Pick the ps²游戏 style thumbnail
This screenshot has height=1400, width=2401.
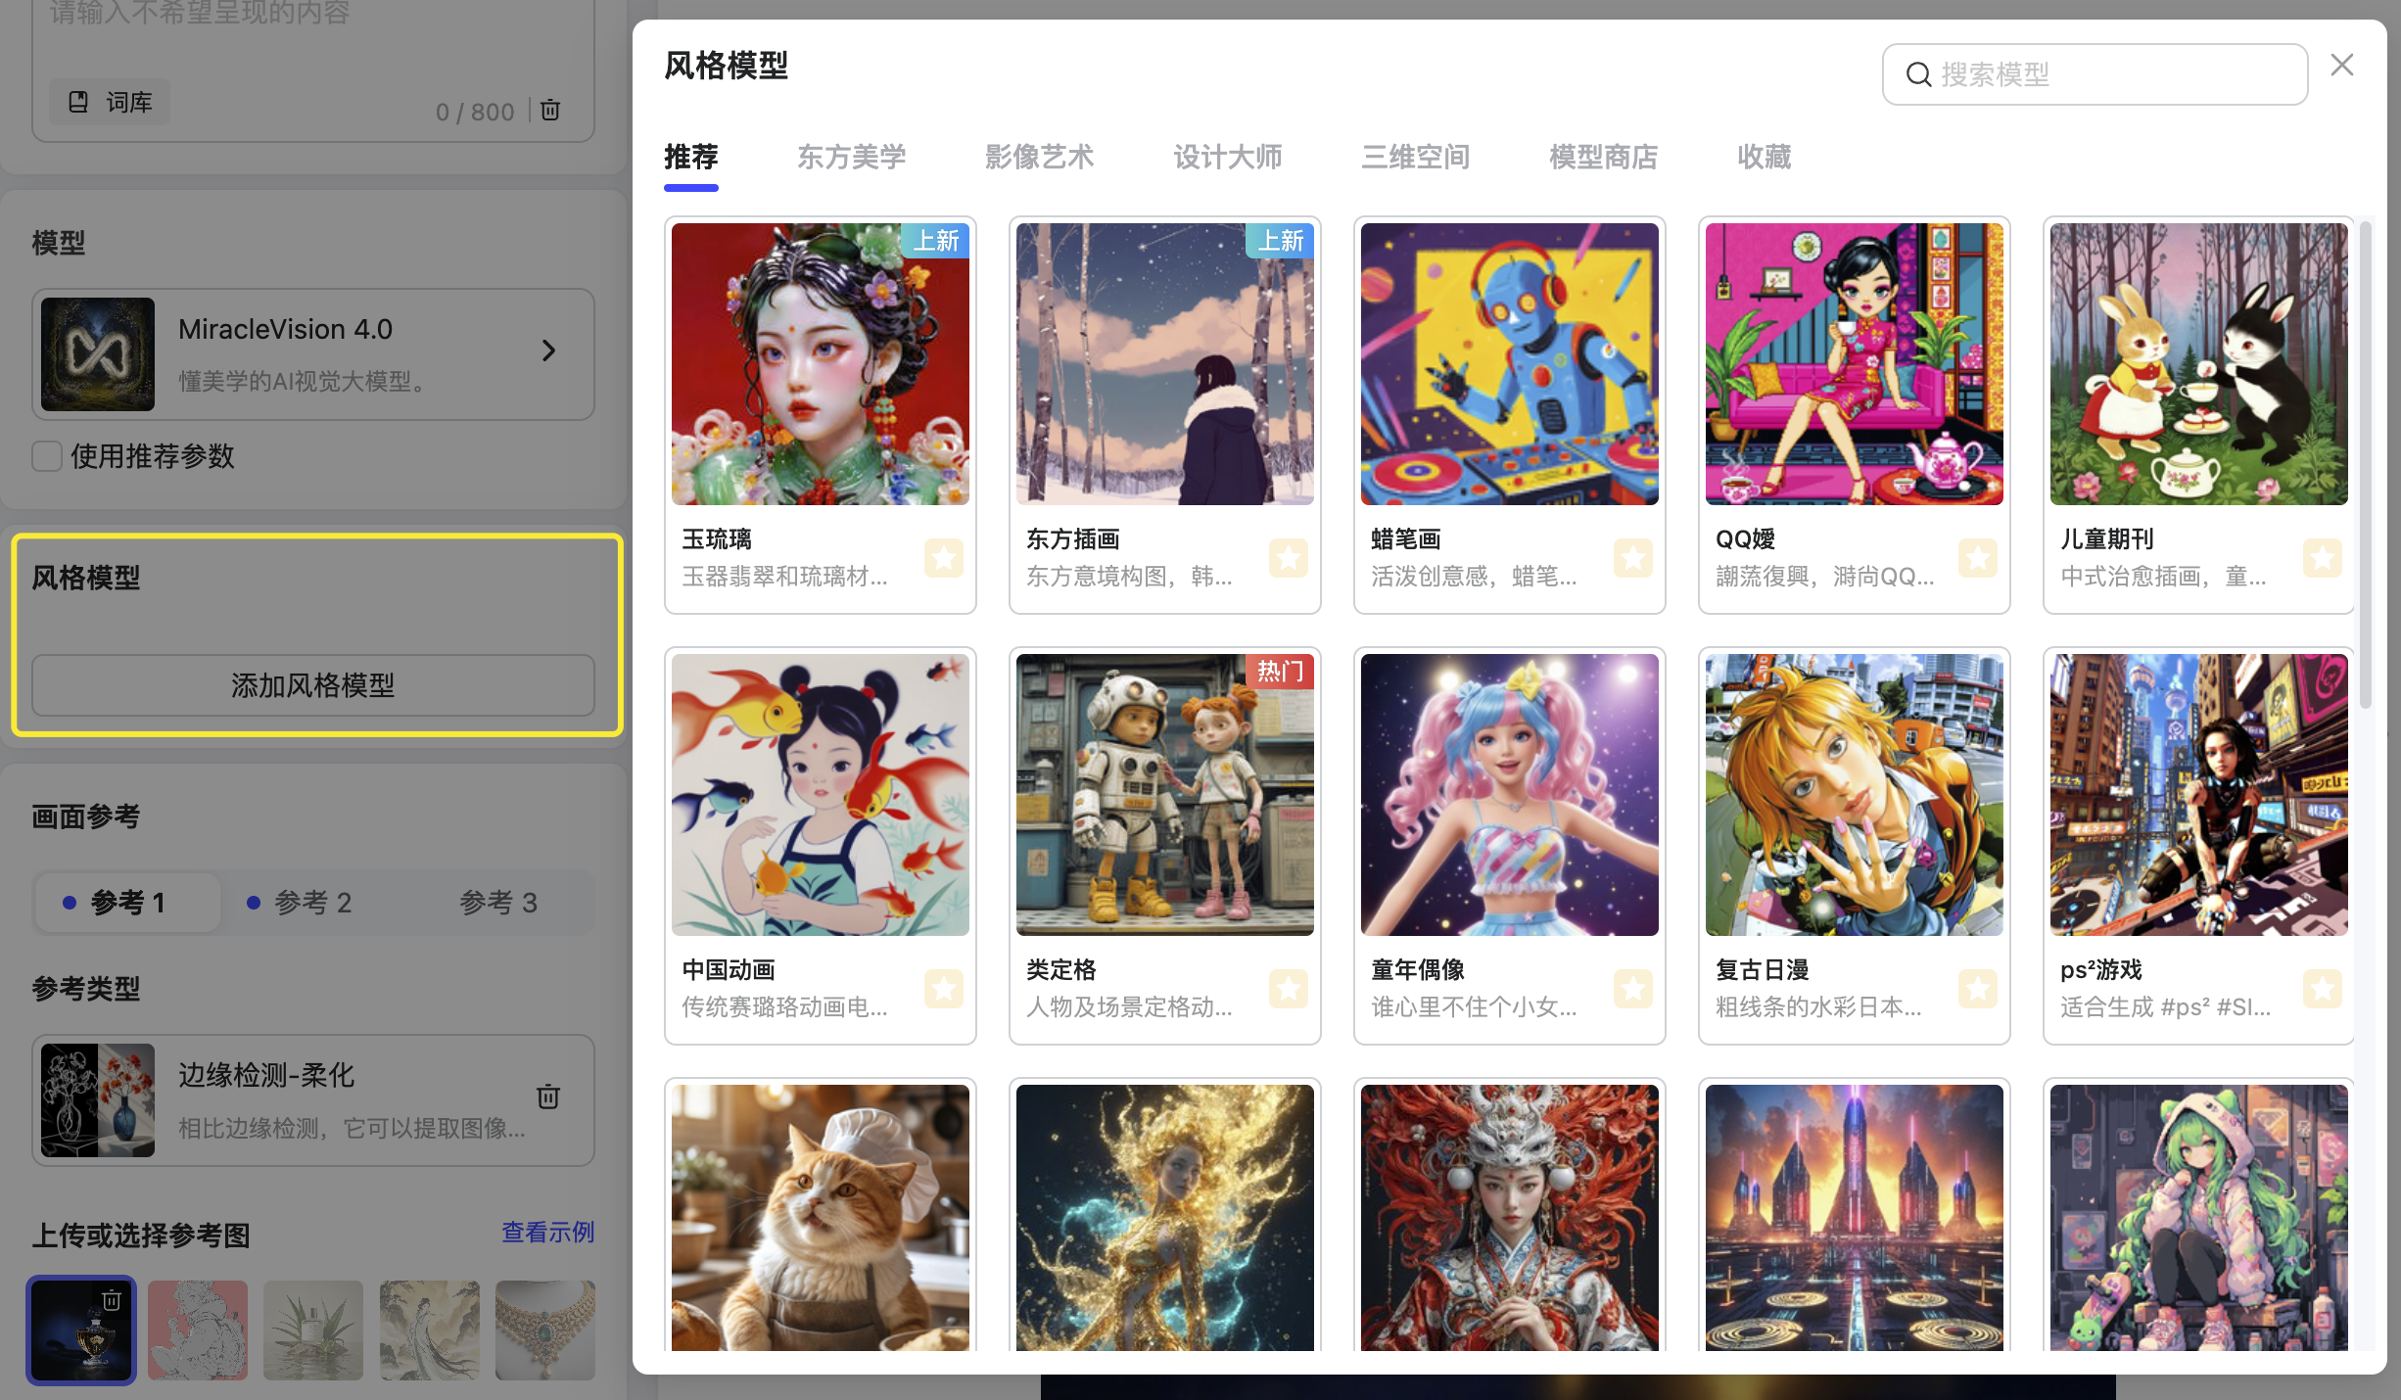pyautogui.click(x=2199, y=795)
